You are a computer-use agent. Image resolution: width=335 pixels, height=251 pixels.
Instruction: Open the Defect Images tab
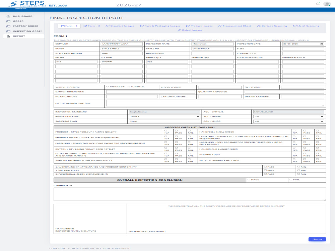pos(190,30)
